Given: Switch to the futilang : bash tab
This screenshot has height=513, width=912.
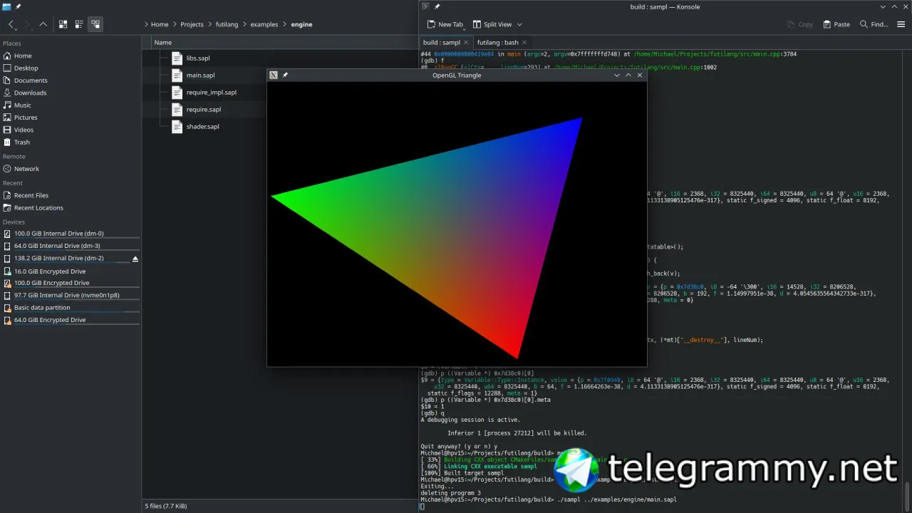Looking at the screenshot, I should [x=497, y=43].
